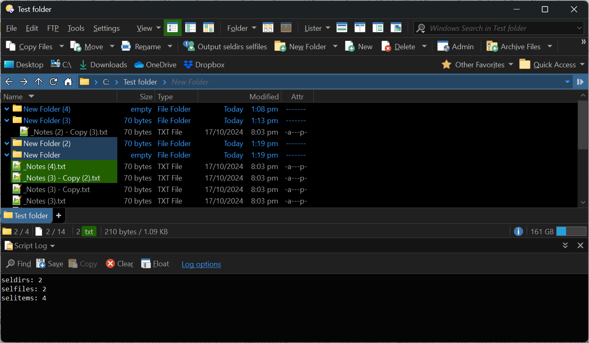
Task: Click the Refresh folder icon
Action: 53,82
